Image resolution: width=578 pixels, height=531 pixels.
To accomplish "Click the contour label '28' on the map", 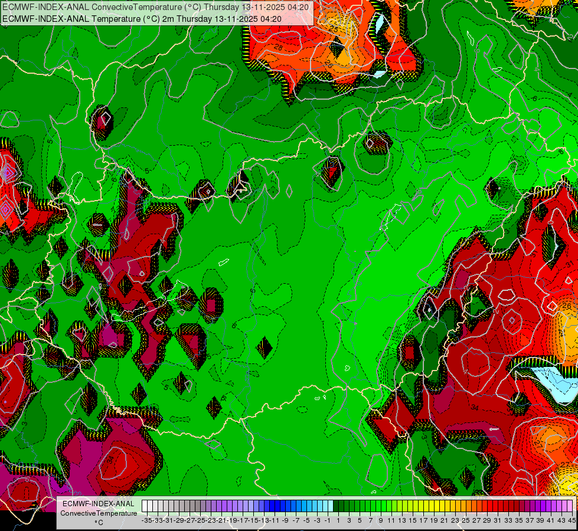I will pyautogui.click(x=278, y=47).
